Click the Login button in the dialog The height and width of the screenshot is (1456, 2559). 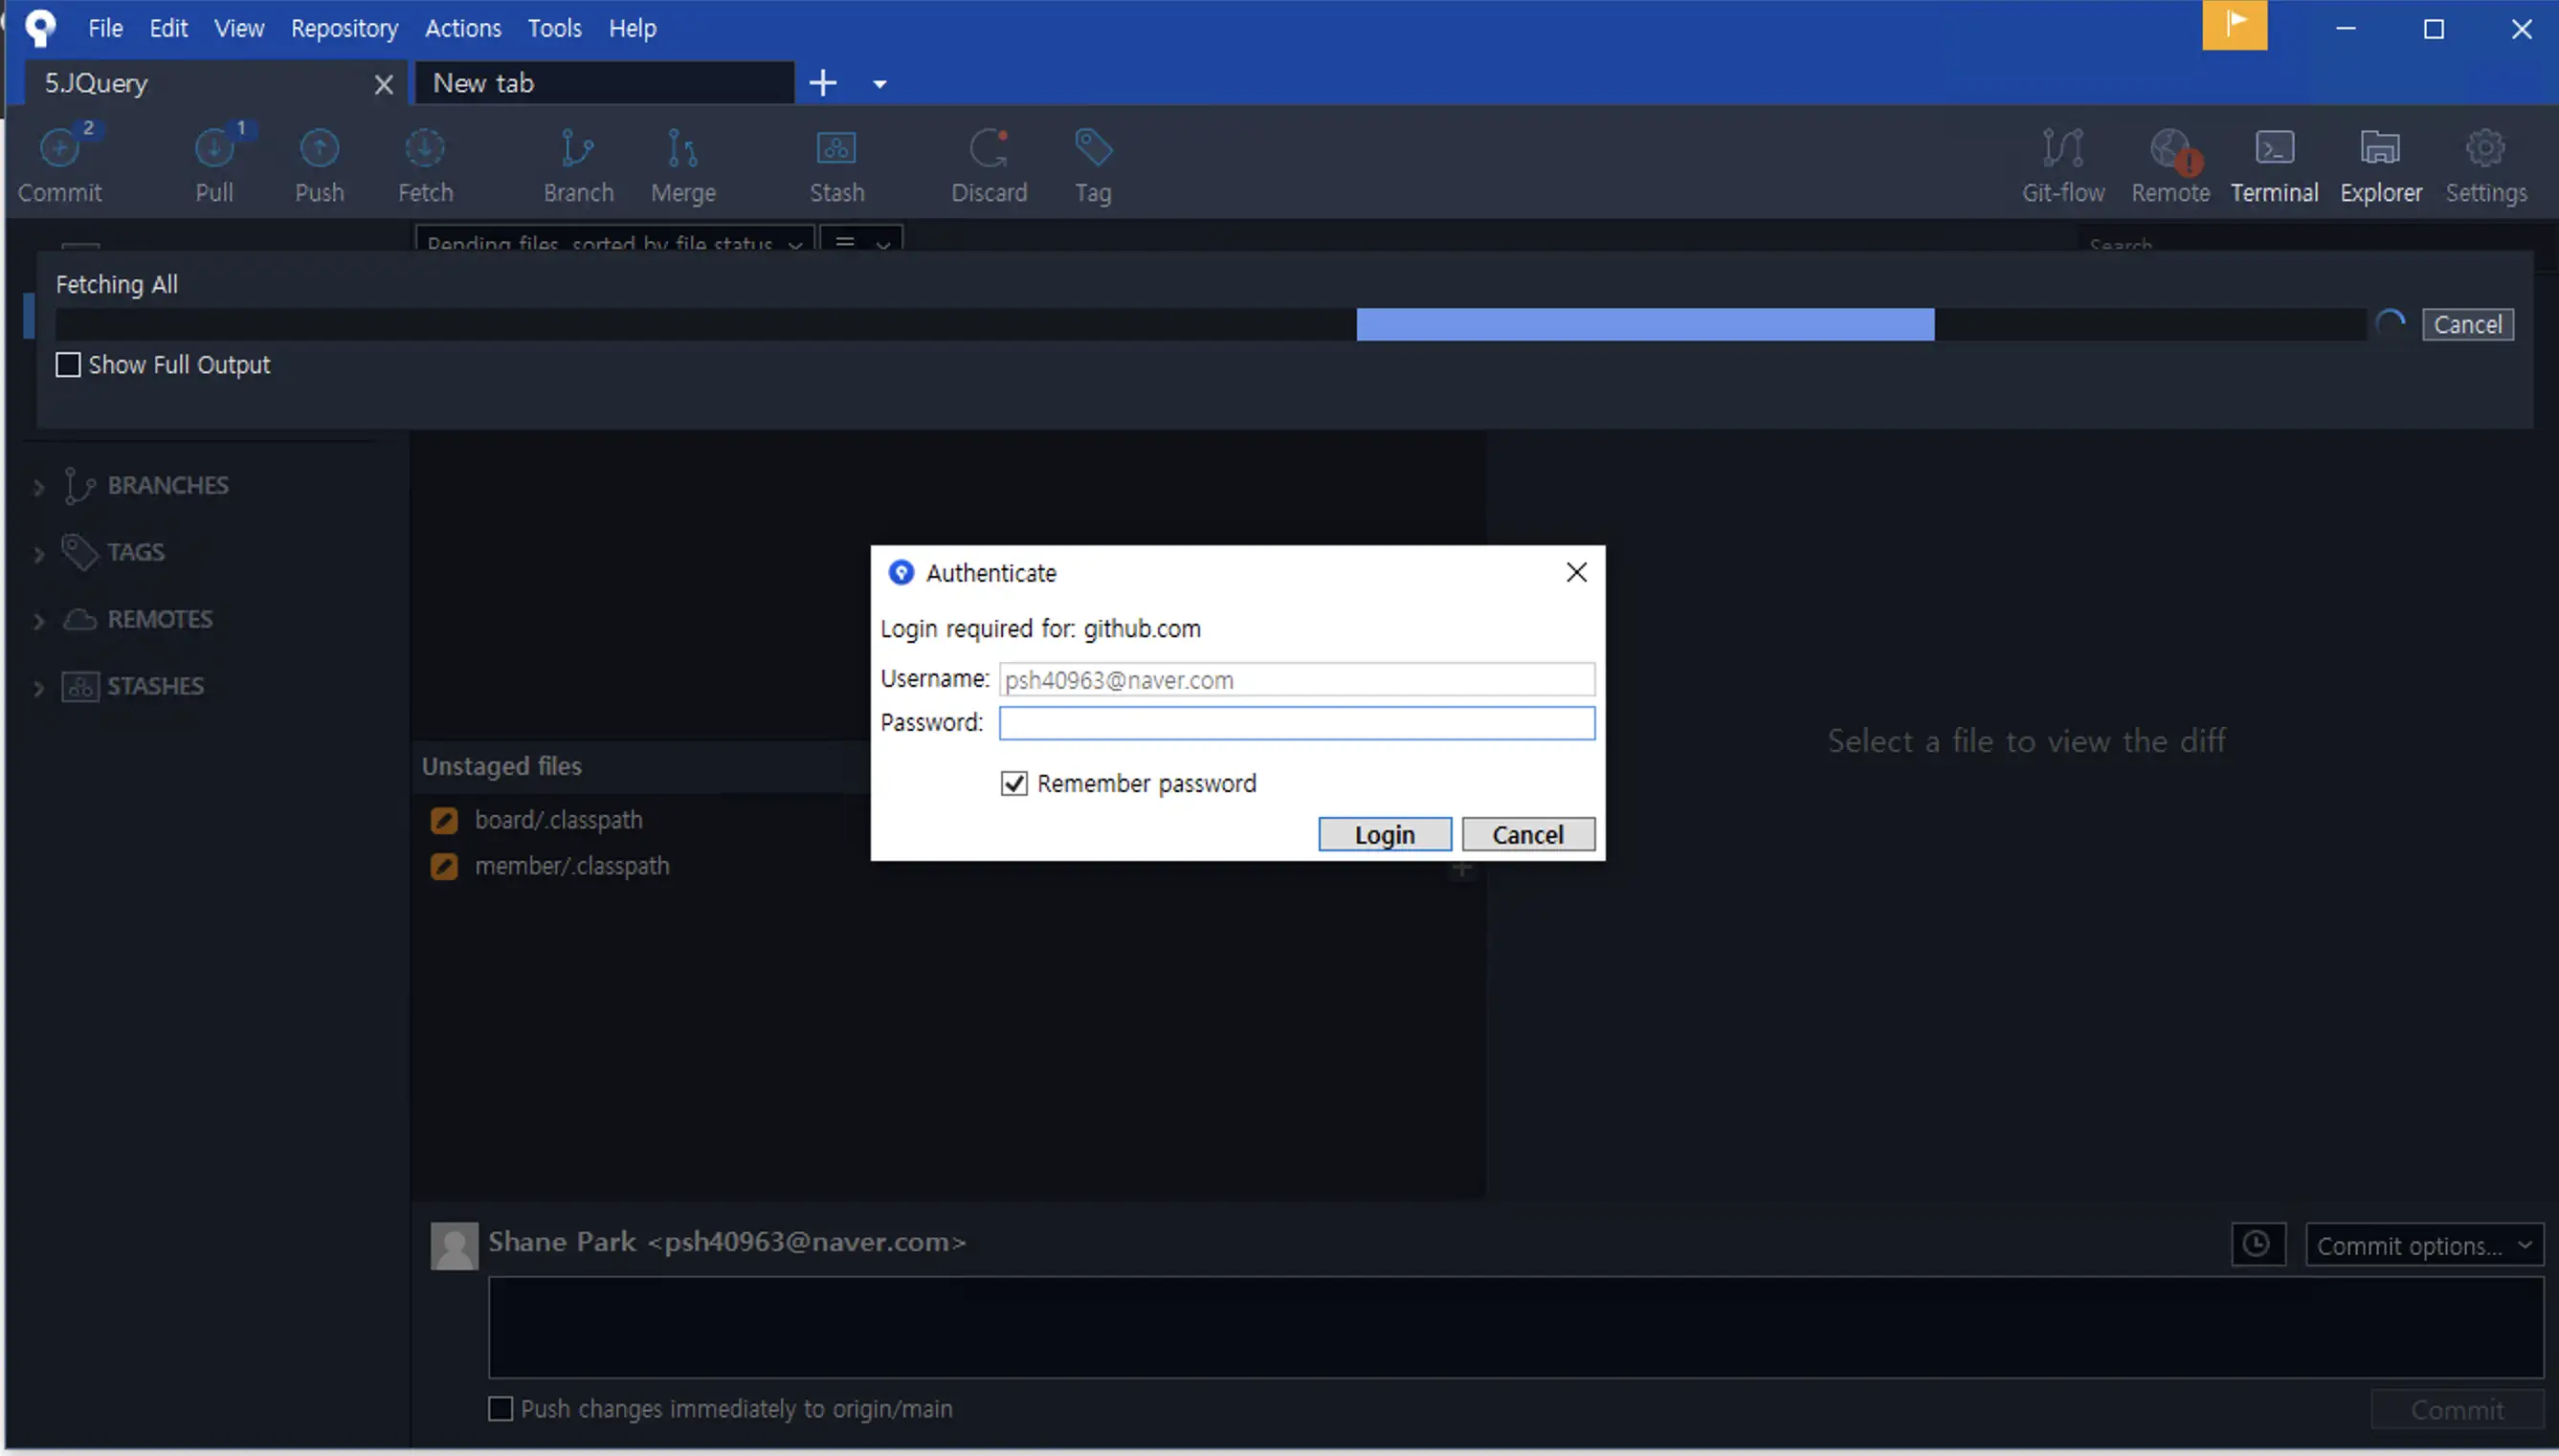[1384, 834]
